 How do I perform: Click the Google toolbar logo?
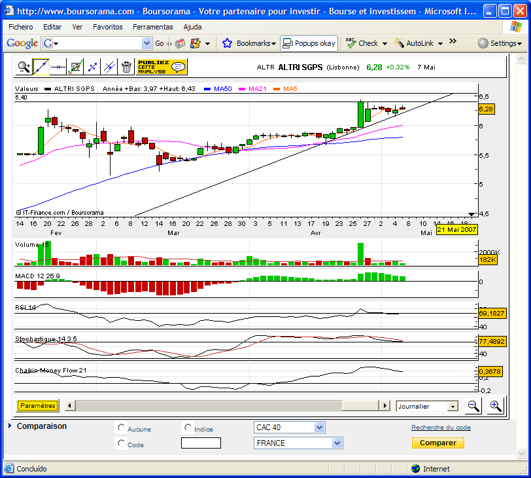tap(22, 43)
